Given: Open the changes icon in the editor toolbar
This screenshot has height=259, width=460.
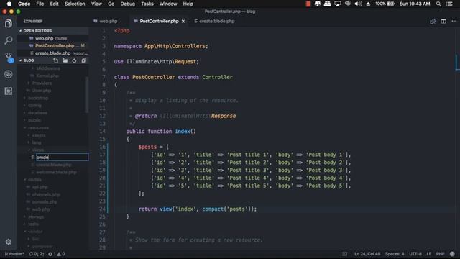Looking at the screenshot, I should pos(433,21).
